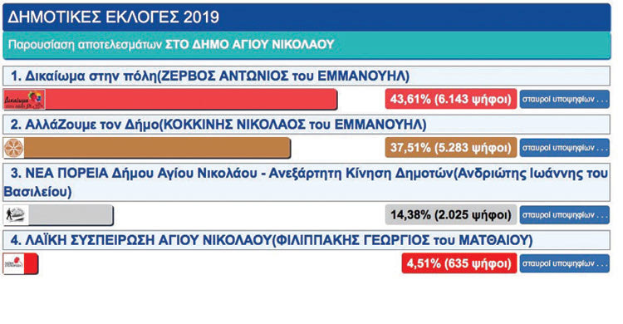The width and height of the screenshot is (623, 324).
Task: Click the 43,61% (6.143 ψήφοι) result badge
Action: [451, 99]
